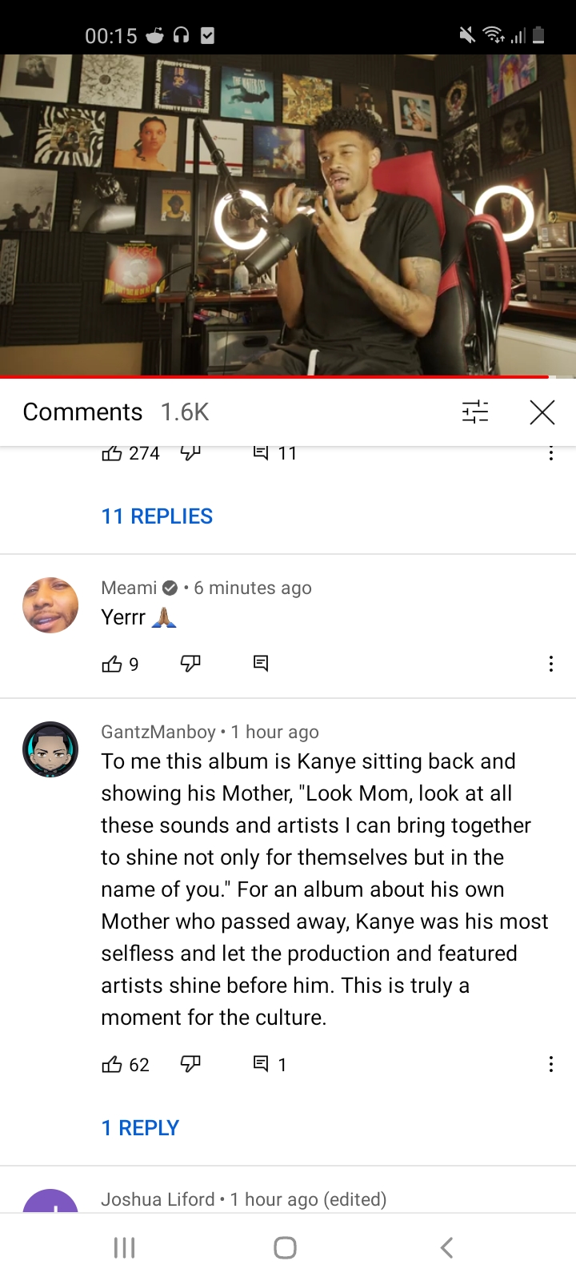Open the 1 REPLY under GantzManboy's comment
576x1281 pixels.
[x=140, y=1127]
